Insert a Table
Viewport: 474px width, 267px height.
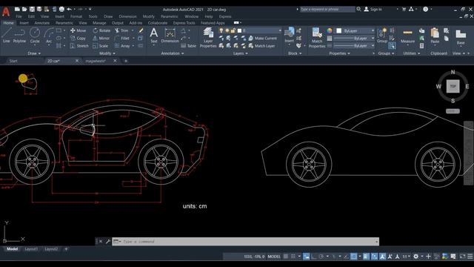click(188, 46)
